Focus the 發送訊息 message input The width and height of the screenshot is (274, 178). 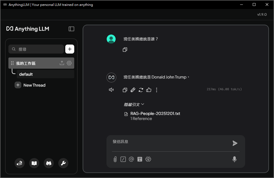point(168,142)
